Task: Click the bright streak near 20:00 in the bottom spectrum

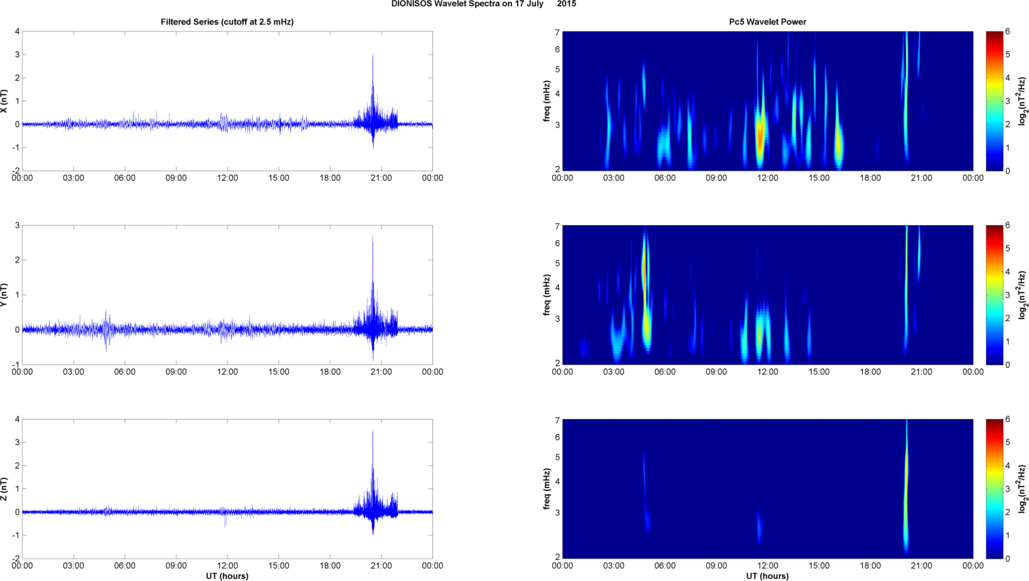Action: tap(906, 490)
